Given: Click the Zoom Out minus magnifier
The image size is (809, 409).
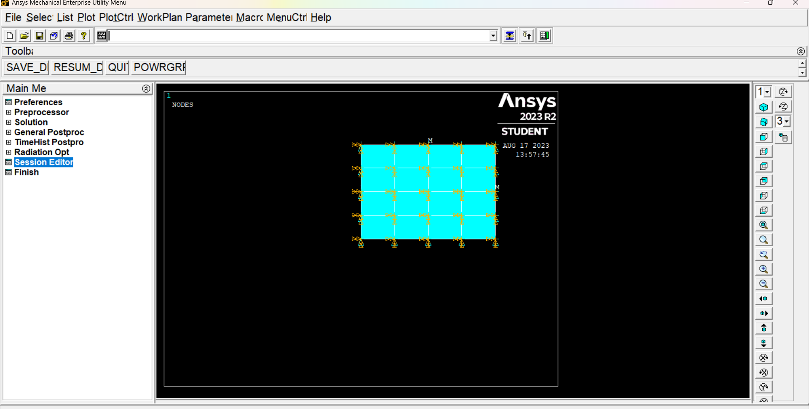Looking at the screenshot, I should pyautogui.click(x=763, y=284).
